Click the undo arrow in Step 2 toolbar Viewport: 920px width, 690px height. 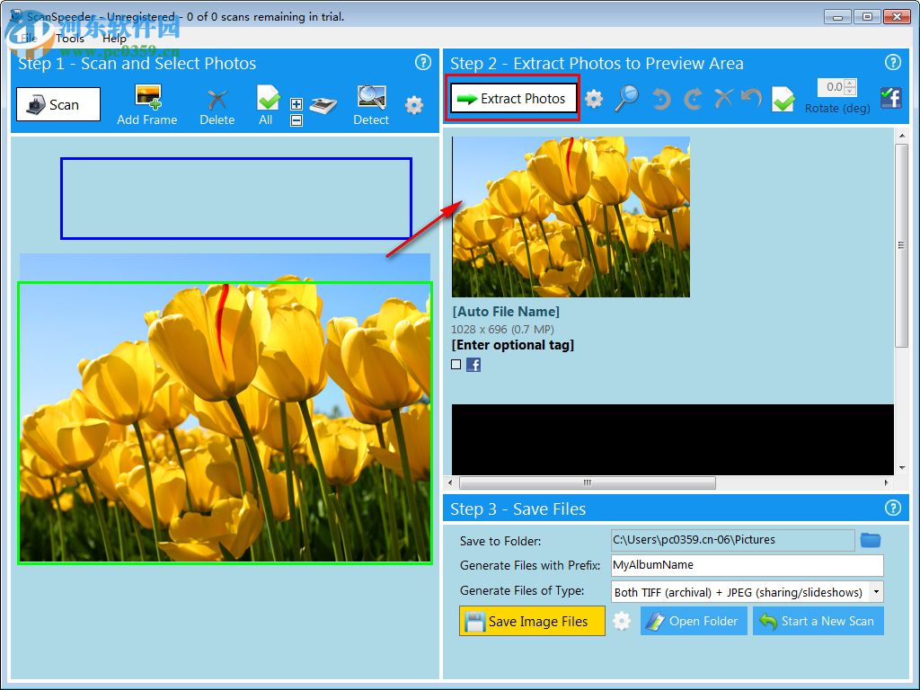coord(751,98)
